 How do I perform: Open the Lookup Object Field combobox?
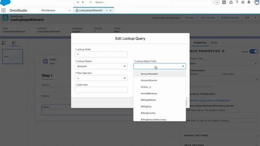point(160,66)
